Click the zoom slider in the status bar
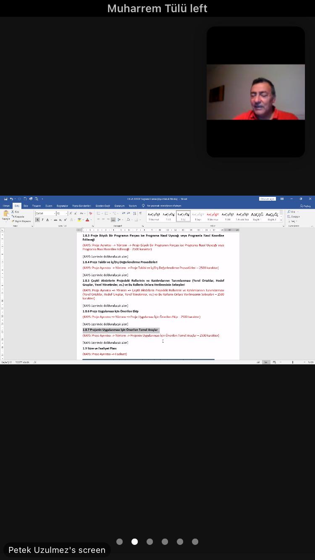The width and height of the screenshot is (315, 560). [293, 362]
